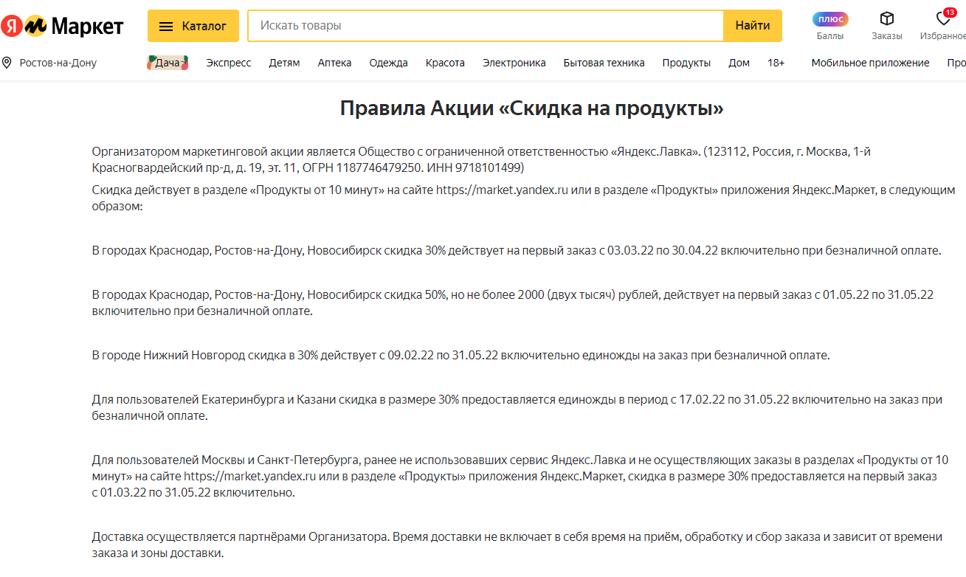Open the Заказы box icon
966x577 pixels.
(887, 18)
